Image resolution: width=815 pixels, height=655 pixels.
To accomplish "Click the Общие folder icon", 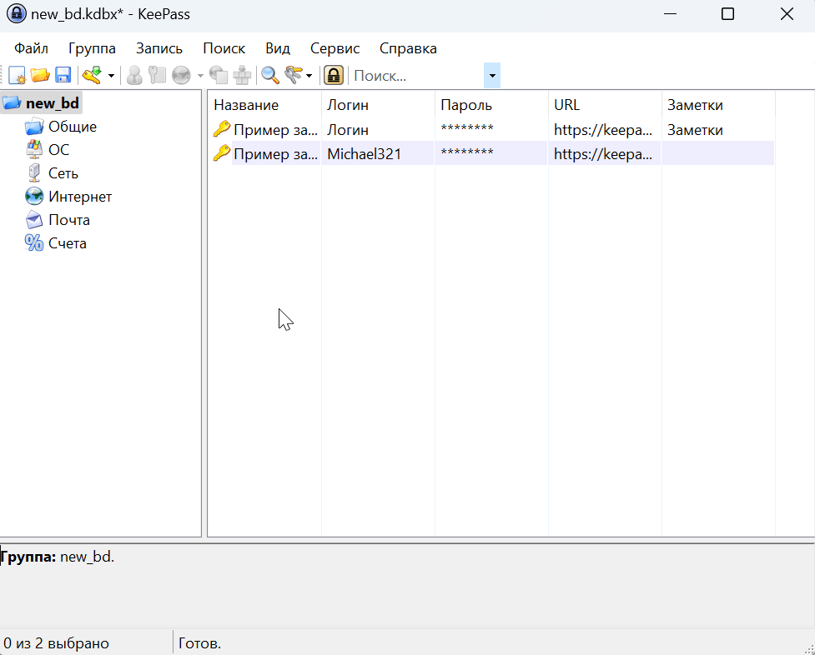I will tap(34, 126).
